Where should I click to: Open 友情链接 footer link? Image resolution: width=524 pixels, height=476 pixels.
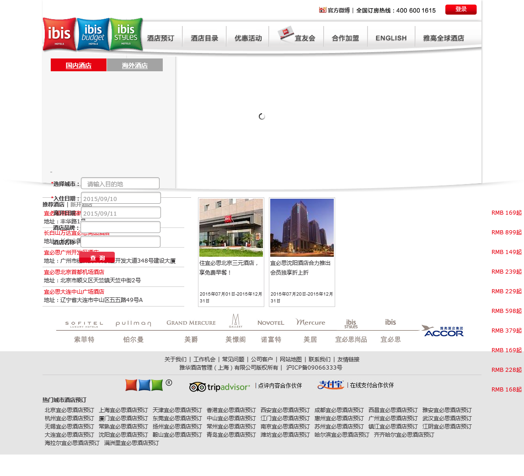tap(348, 360)
